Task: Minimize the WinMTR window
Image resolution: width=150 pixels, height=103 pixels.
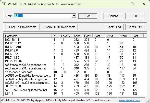Action: point(121,4)
